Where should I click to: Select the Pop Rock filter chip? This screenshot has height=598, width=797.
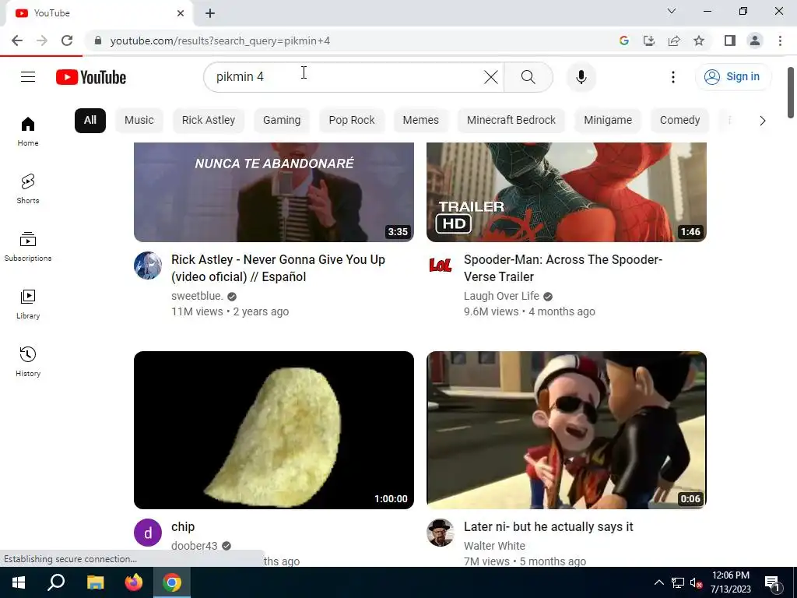(x=352, y=121)
